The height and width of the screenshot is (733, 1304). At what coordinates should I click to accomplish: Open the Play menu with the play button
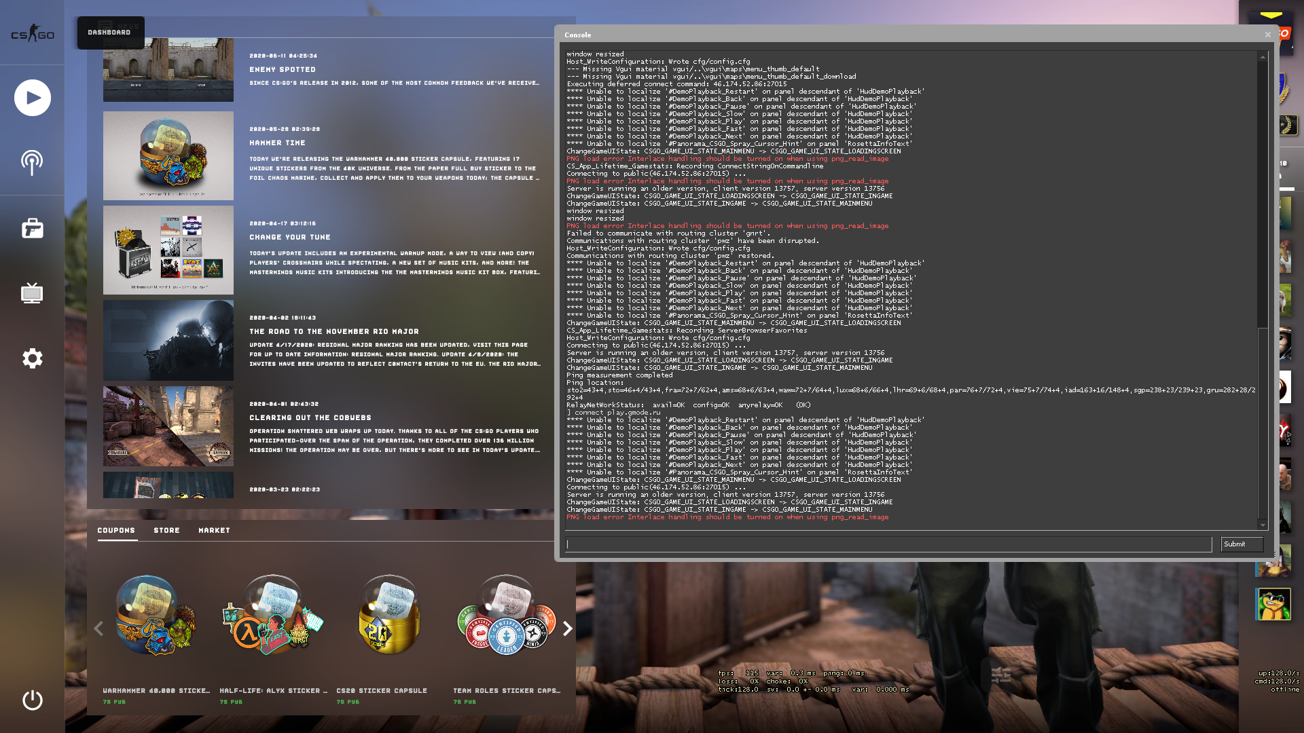pyautogui.click(x=32, y=98)
